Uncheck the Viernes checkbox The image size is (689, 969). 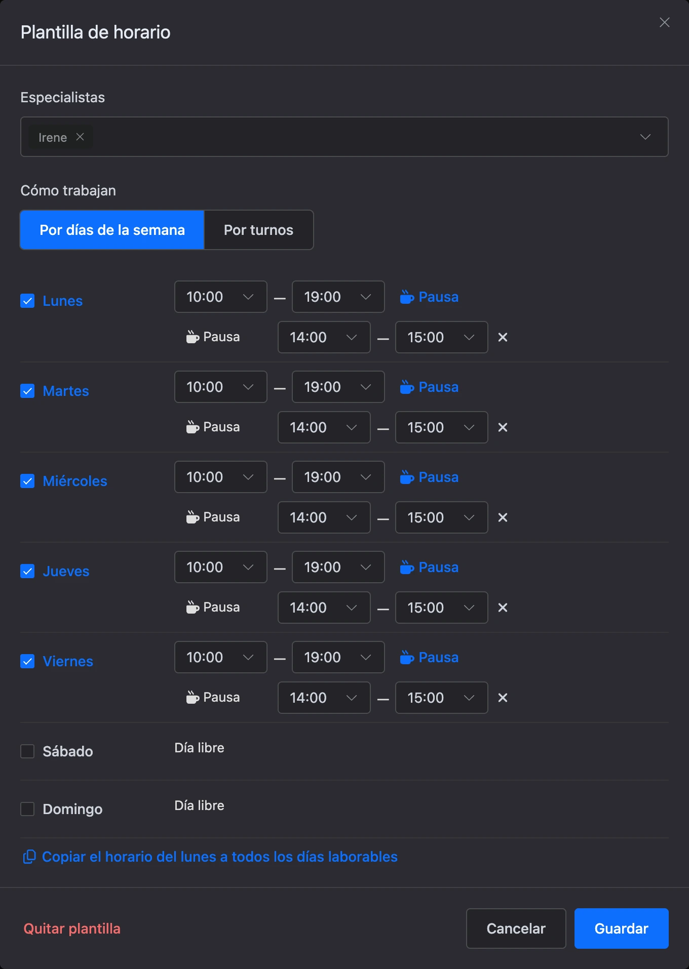tap(27, 661)
